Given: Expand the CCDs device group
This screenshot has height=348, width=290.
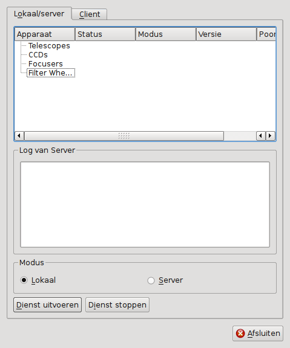Looking at the screenshot, I should [38, 55].
